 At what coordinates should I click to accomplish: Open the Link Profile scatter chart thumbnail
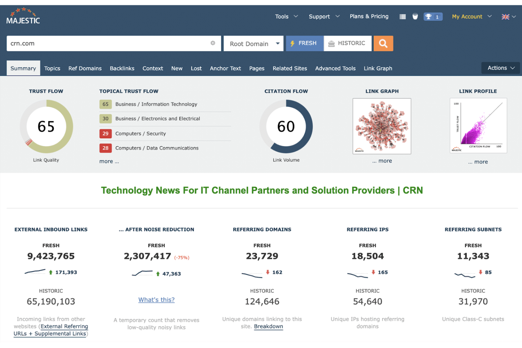pos(478,126)
